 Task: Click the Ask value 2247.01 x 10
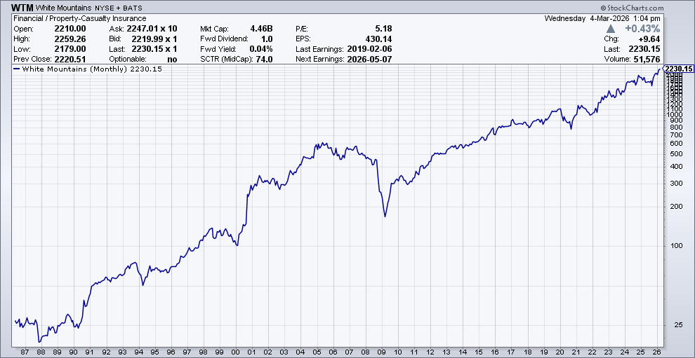click(152, 29)
